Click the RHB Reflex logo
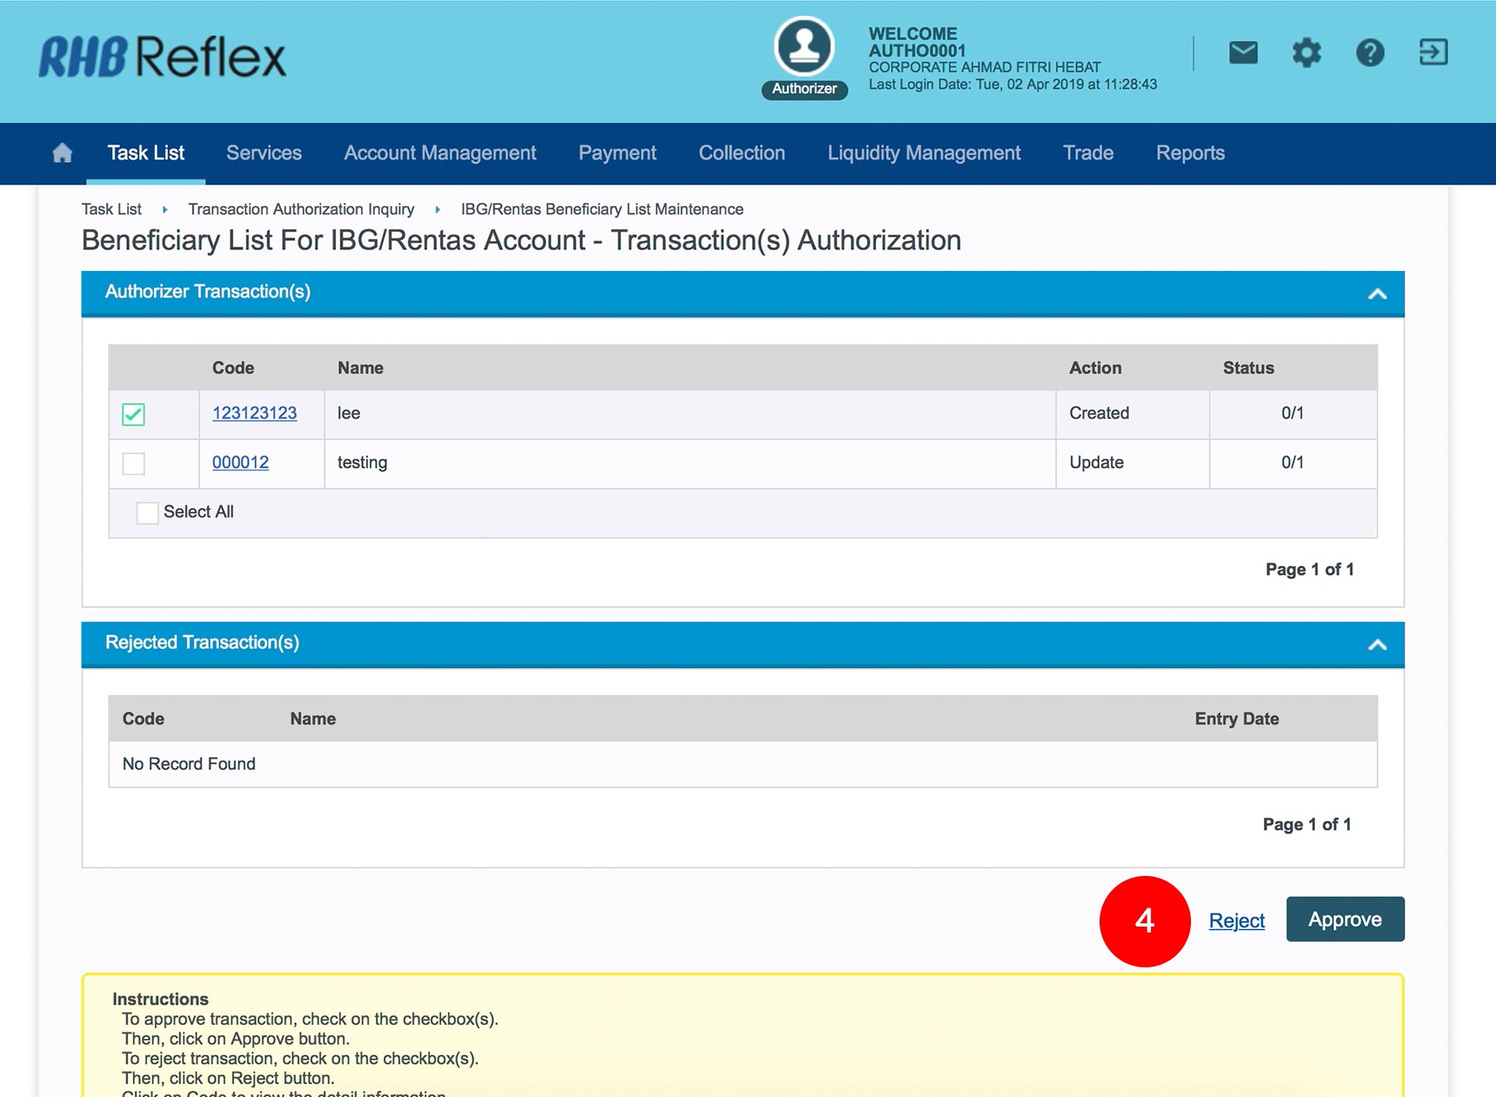 (162, 57)
